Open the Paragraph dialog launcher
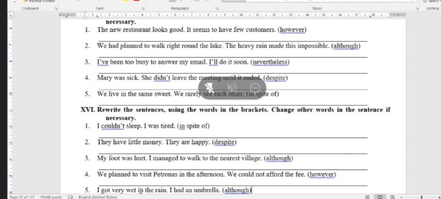 [217, 9]
